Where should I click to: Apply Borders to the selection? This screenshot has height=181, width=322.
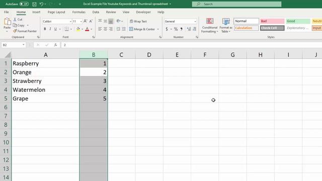point(67,29)
